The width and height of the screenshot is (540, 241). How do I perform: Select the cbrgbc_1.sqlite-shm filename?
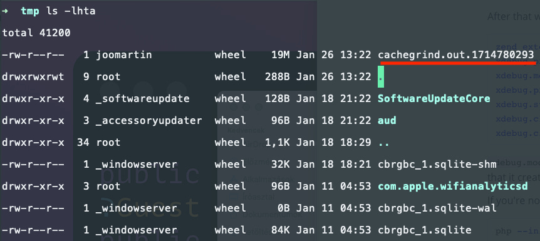pos(437,164)
